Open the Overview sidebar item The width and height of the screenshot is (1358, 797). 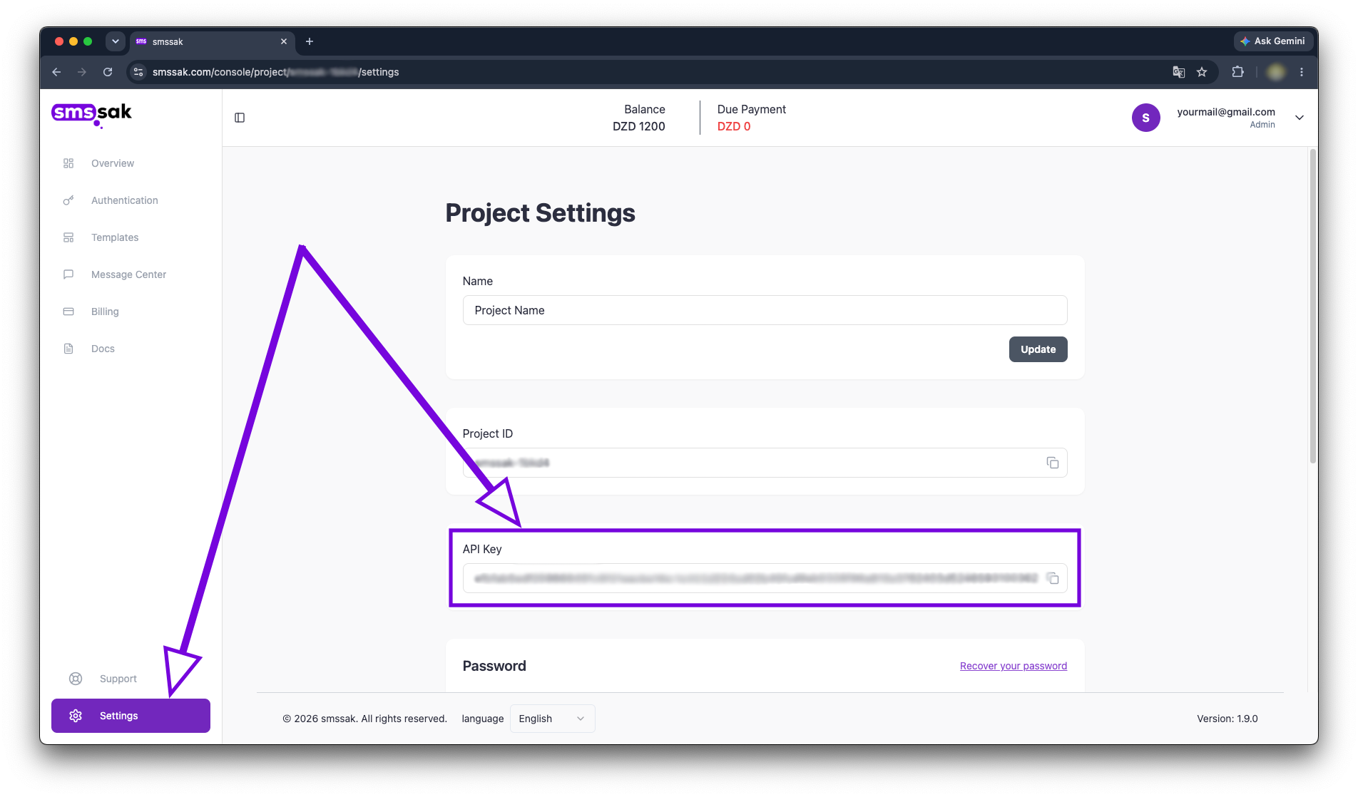click(x=112, y=163)
